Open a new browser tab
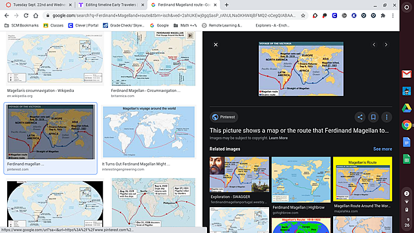This screenshot has height=233, width=414. (226, 5)
